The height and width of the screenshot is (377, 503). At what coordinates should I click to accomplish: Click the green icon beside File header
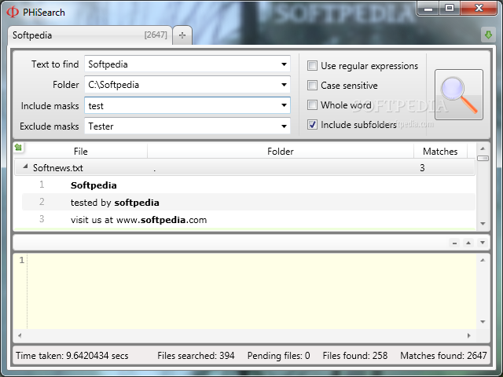[x=18, y=147]
